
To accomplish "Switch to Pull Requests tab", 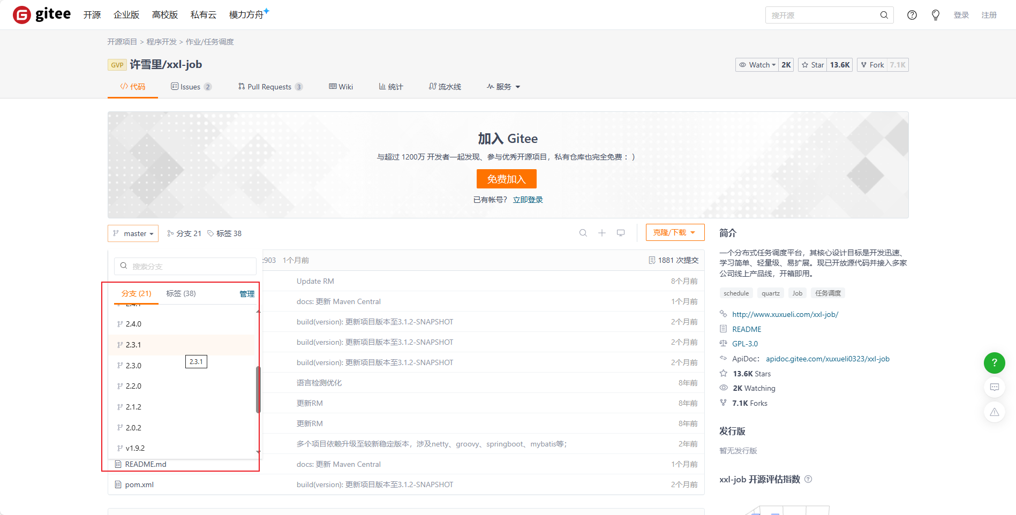I will (x=270, y=87).
